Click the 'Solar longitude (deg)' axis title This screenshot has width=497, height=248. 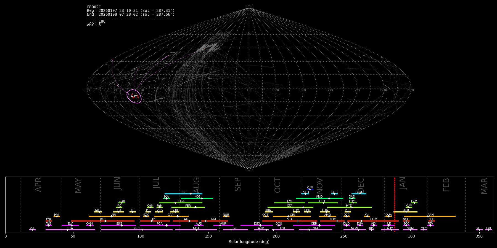point(249,242)
